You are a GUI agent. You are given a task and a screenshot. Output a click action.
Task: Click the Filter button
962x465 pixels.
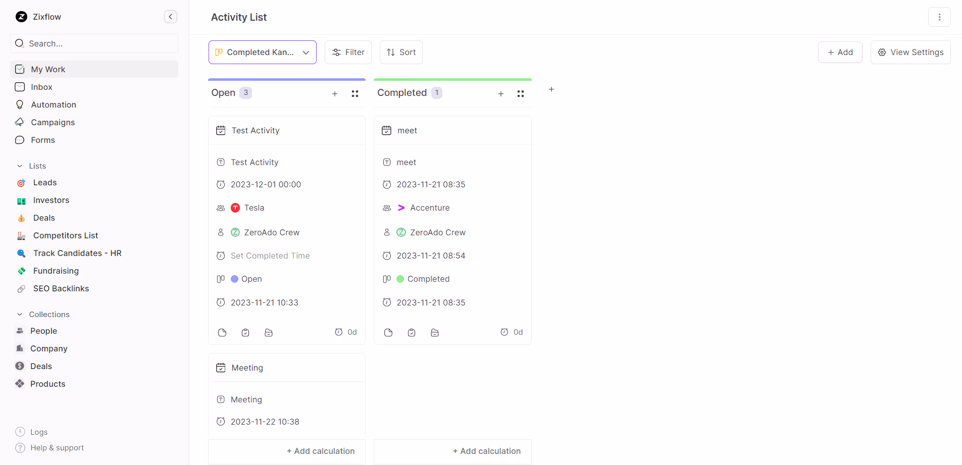point(348,53)
